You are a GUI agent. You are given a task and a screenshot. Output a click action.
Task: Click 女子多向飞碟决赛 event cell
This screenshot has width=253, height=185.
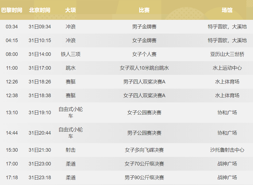144,150
